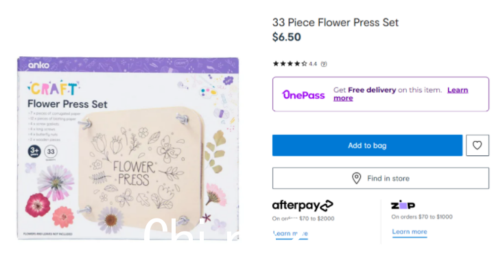Image resolution: width=503 pixels, height=259 pixels.
Task: Open the OnePass Learn more link
Action: [x=401, y=94]
